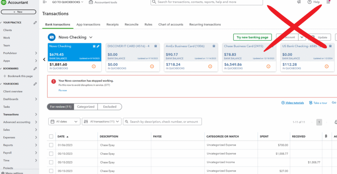Open Client overview in sidebar
Image resolution: width=337 pixels, height=174 pixels.
13,92
